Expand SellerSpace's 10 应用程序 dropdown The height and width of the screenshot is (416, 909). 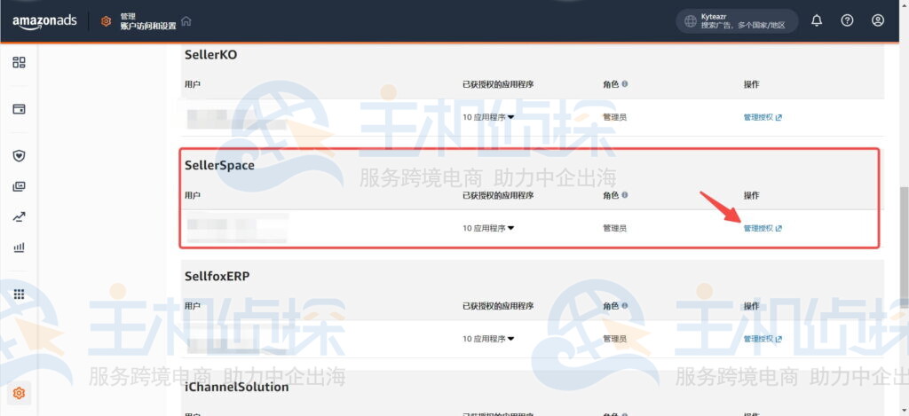tap(488, 228)
